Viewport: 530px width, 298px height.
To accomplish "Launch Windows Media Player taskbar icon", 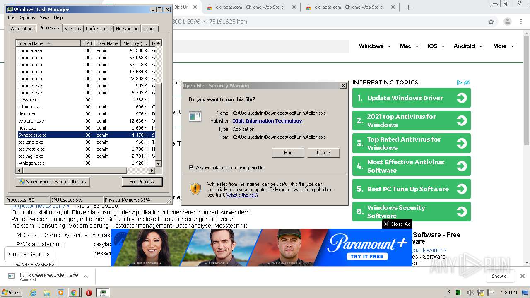I will click(60, 293).
